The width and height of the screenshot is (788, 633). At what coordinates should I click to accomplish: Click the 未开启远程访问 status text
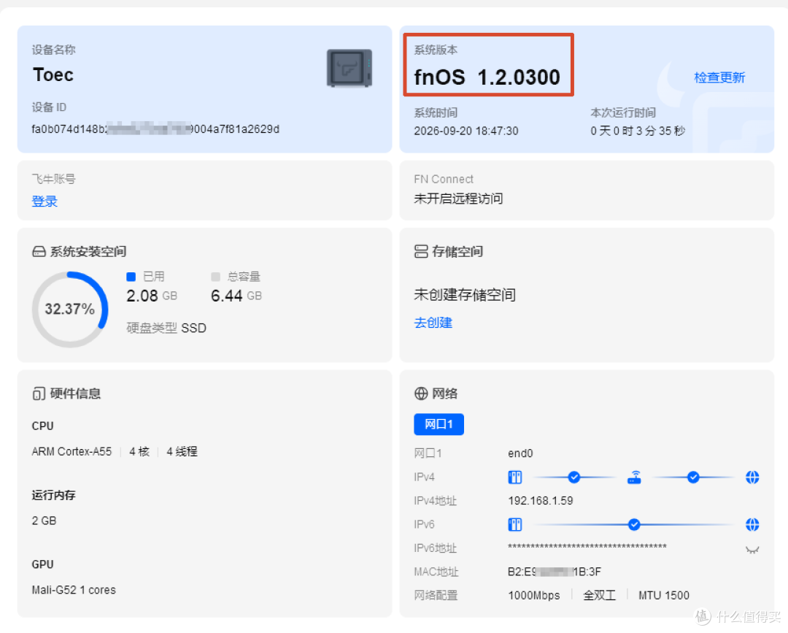pos(458,199)
